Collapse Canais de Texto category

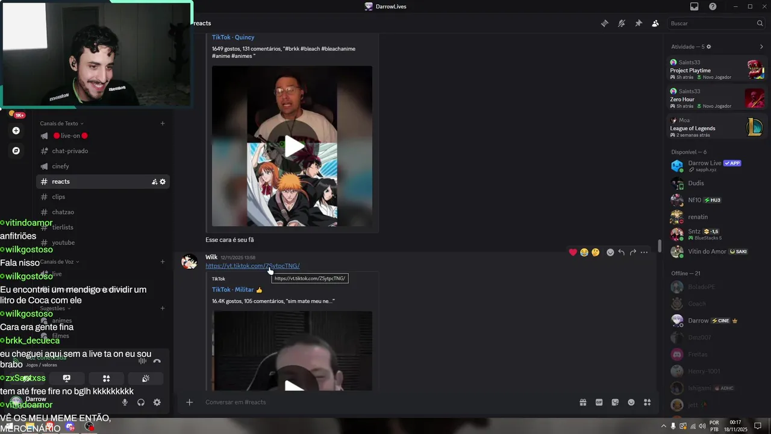pos(61,124)
